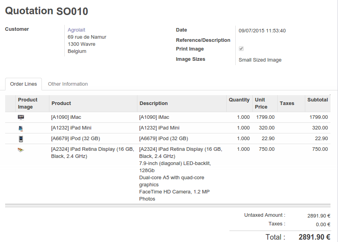Click the date value 09/07/2015 11:53:40
Image resolution: width=338 pixels, height=242 pixels.
pos(262,31)
